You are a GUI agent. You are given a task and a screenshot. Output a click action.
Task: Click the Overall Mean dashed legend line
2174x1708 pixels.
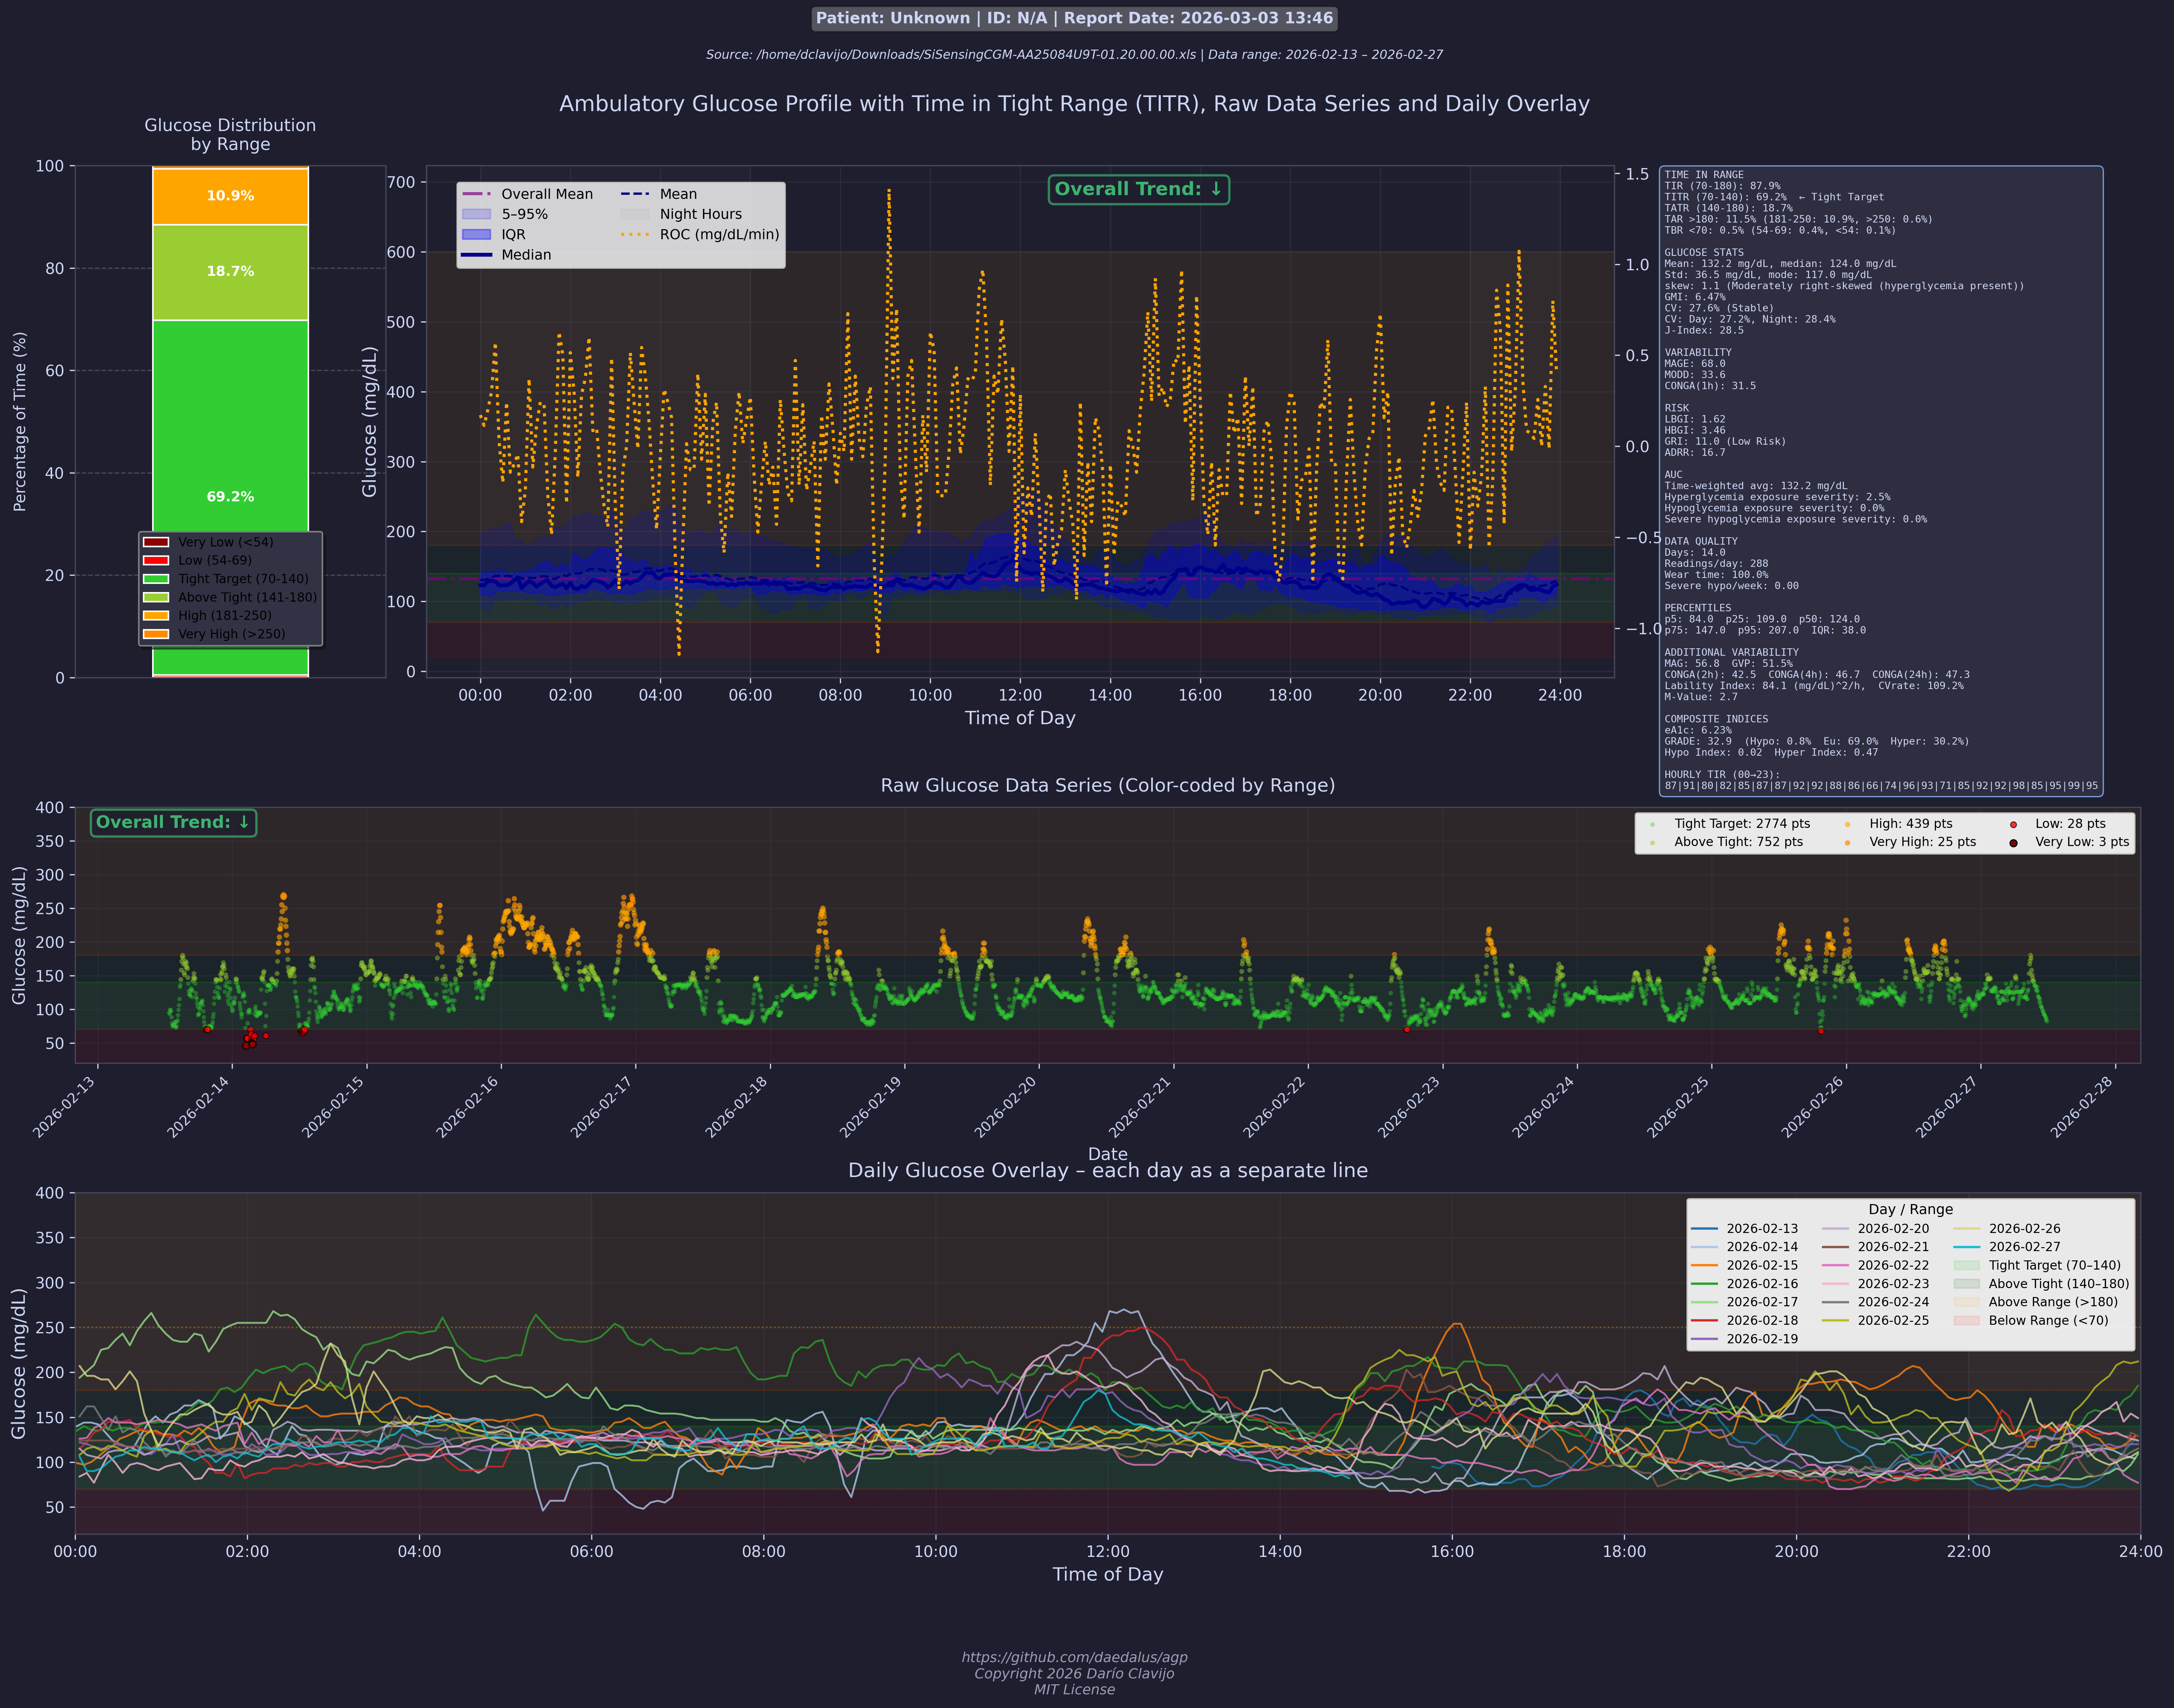[477, 194]
